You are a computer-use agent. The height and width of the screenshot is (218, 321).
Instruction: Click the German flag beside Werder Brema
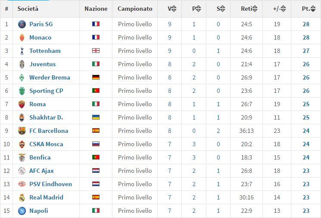[96, 77]
